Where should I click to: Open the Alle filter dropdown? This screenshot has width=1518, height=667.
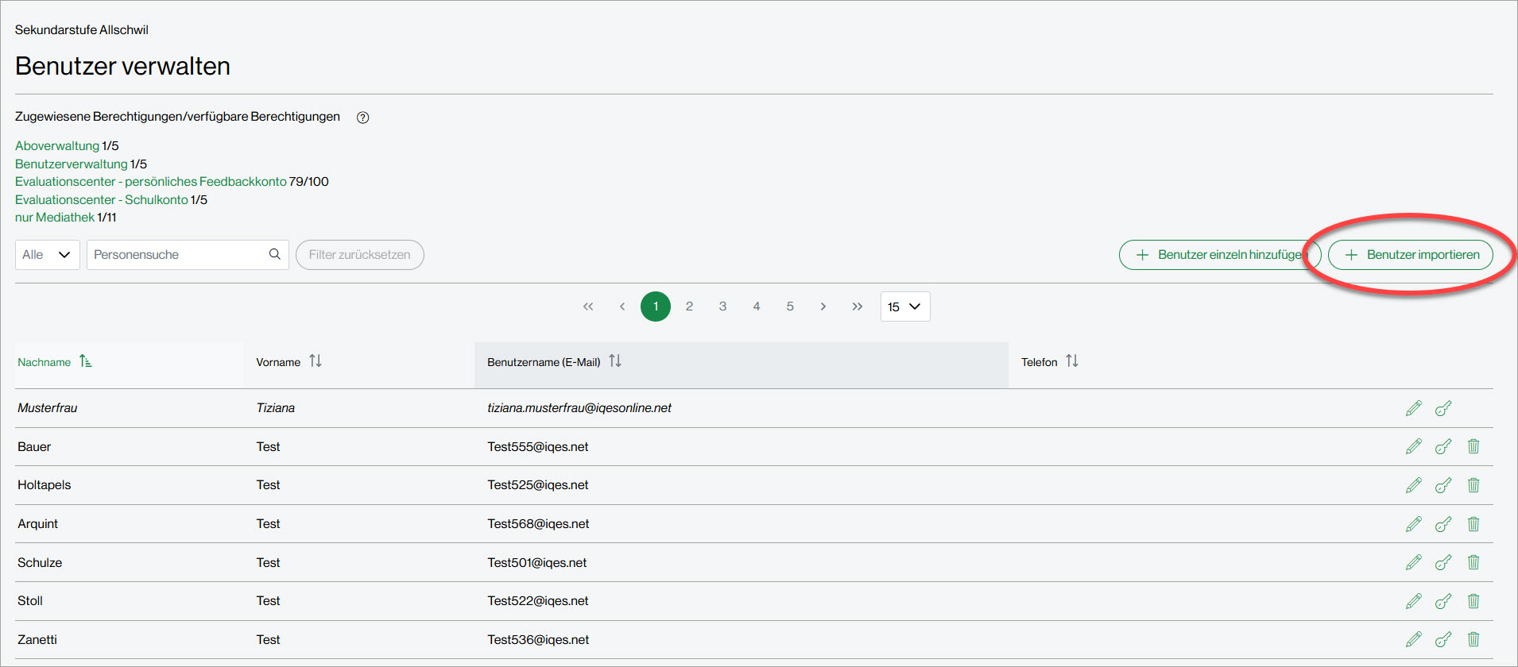[x=47, y=255]
